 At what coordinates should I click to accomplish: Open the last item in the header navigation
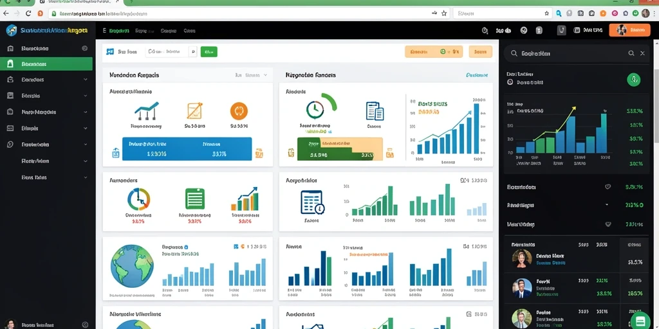[190, 31]
